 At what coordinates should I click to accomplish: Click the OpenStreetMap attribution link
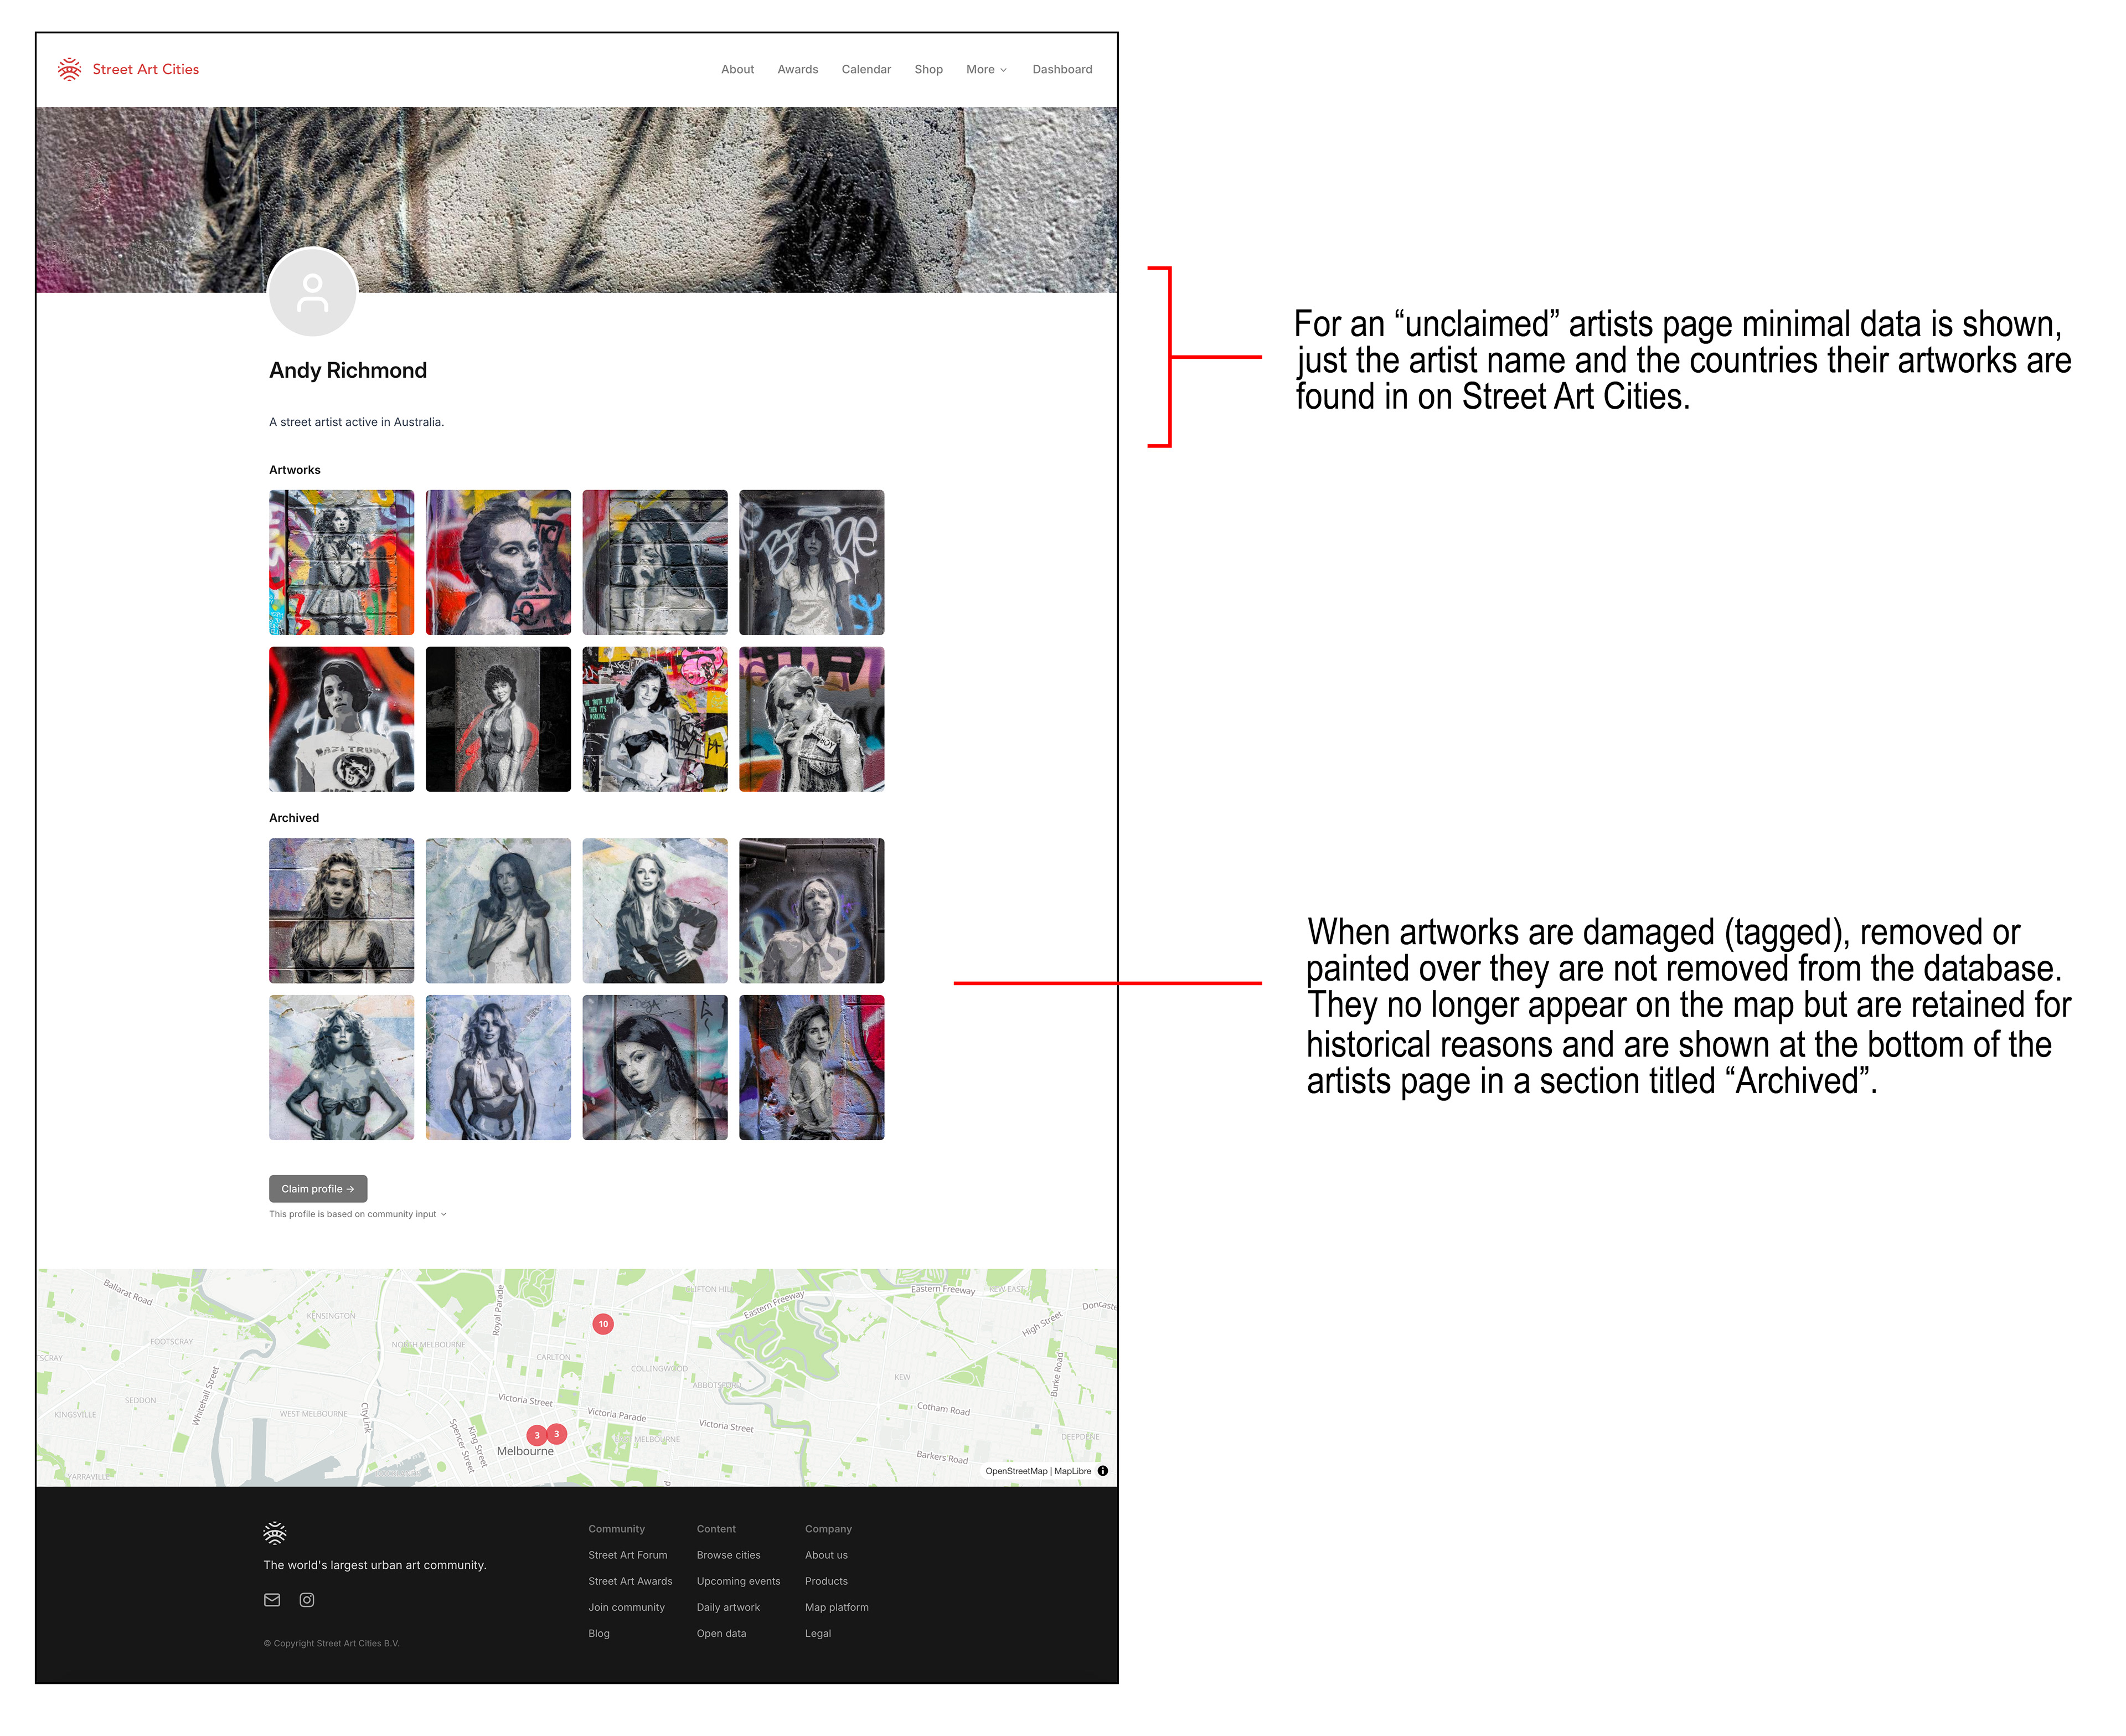point(1015,1471)
